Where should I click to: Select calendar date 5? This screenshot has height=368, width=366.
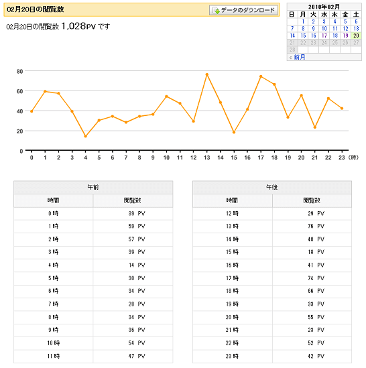[345, 21]
